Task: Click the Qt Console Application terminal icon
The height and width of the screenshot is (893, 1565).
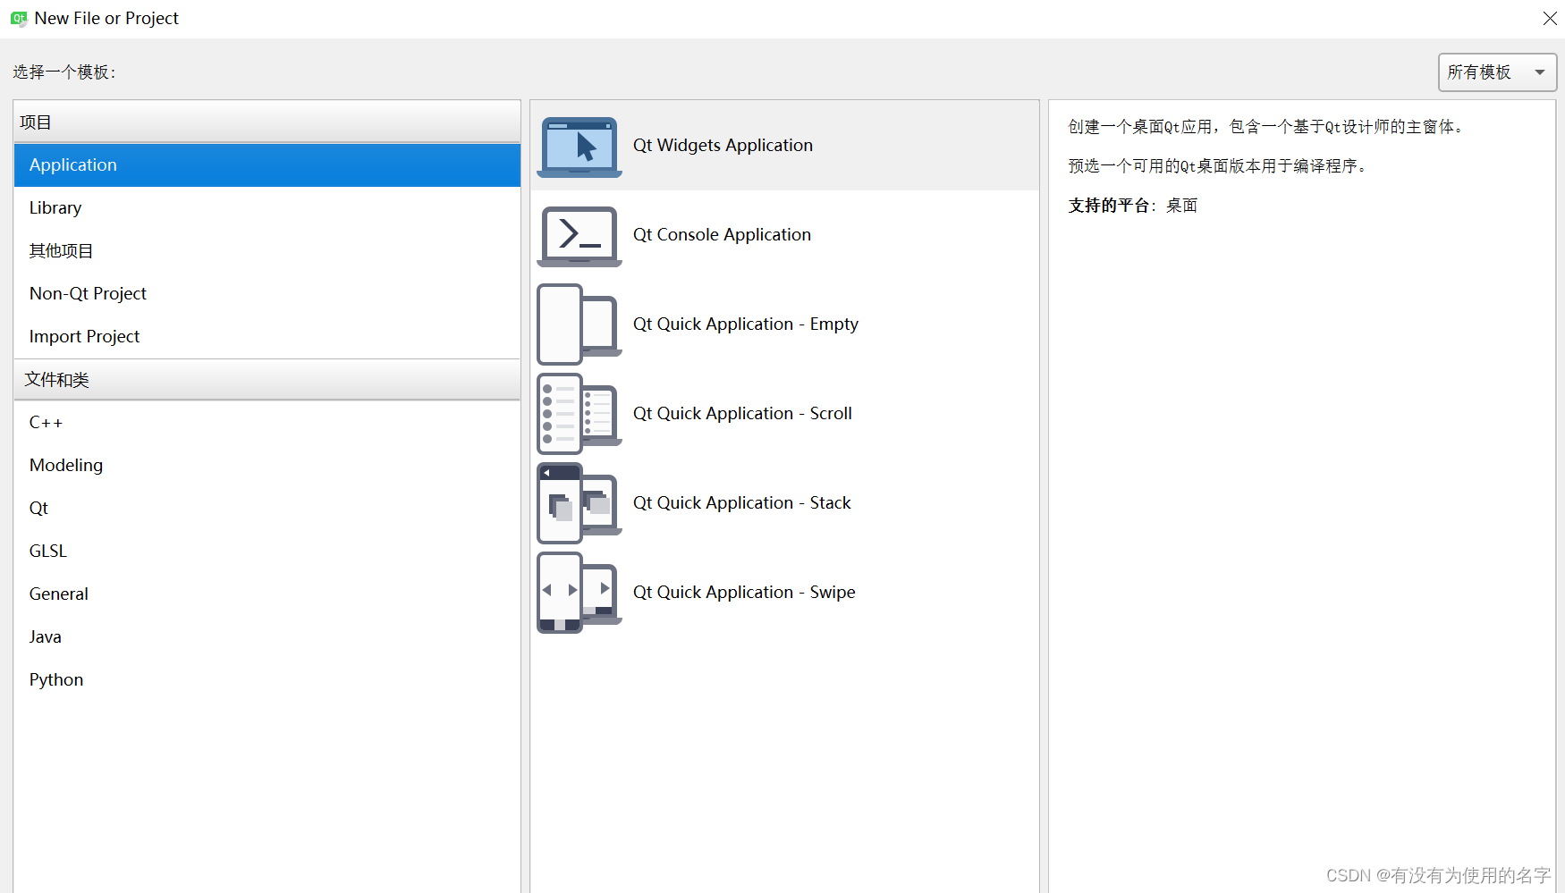Action: click(579, 236)
